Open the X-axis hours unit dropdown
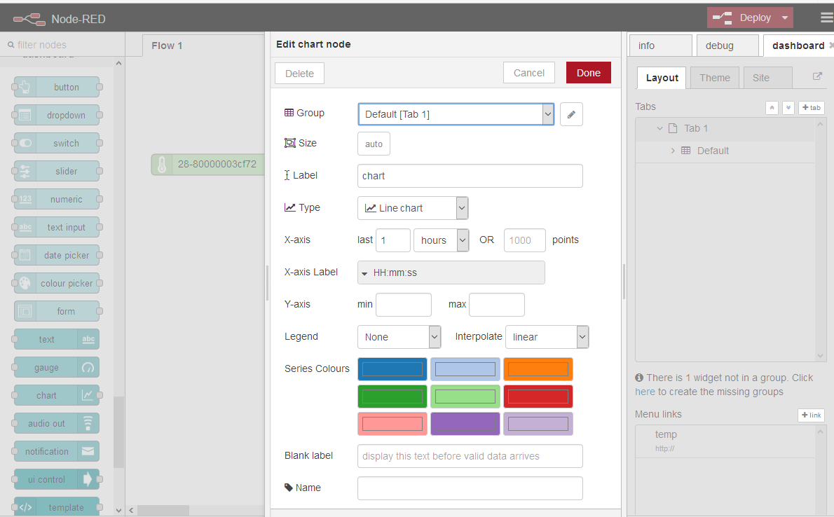Screen dimensions: 834x517 pyautogui.click(x=441, y=240)
